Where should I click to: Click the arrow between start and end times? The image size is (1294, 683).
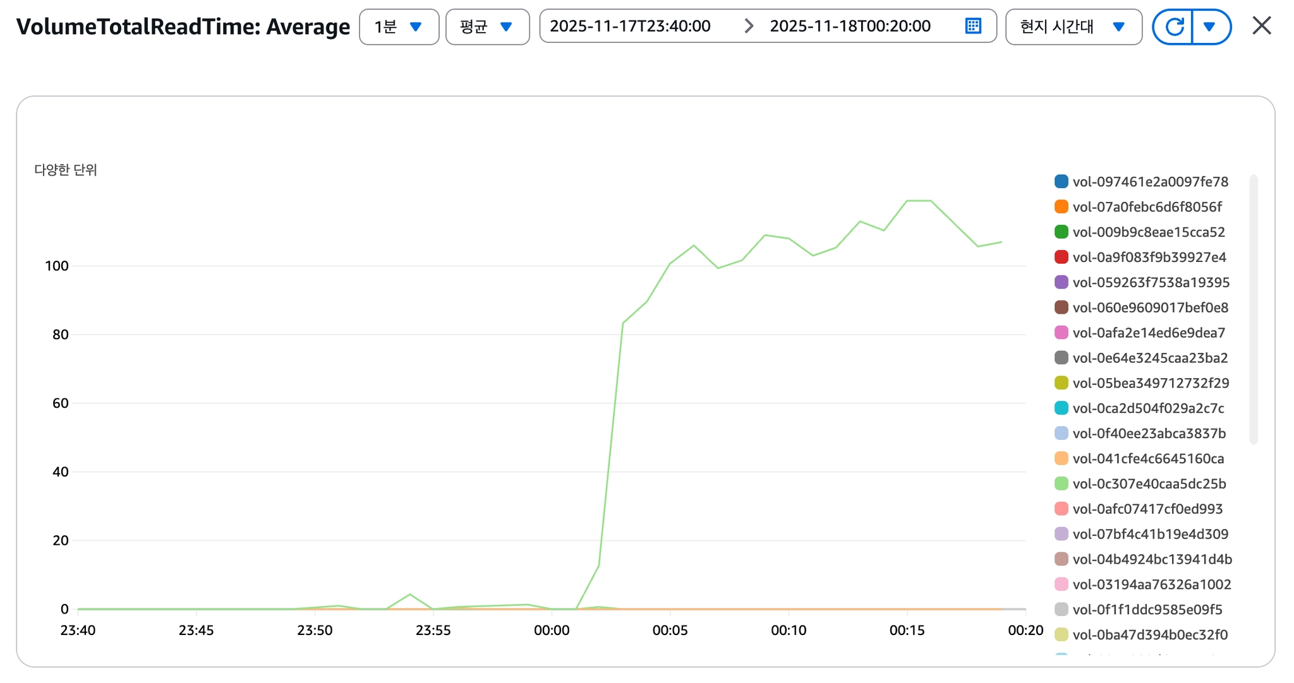pos(749,26)
